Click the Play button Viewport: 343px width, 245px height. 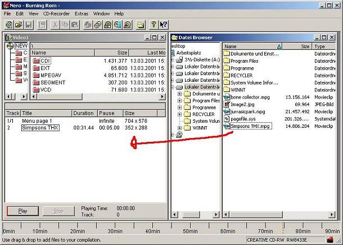coord(22,211)
